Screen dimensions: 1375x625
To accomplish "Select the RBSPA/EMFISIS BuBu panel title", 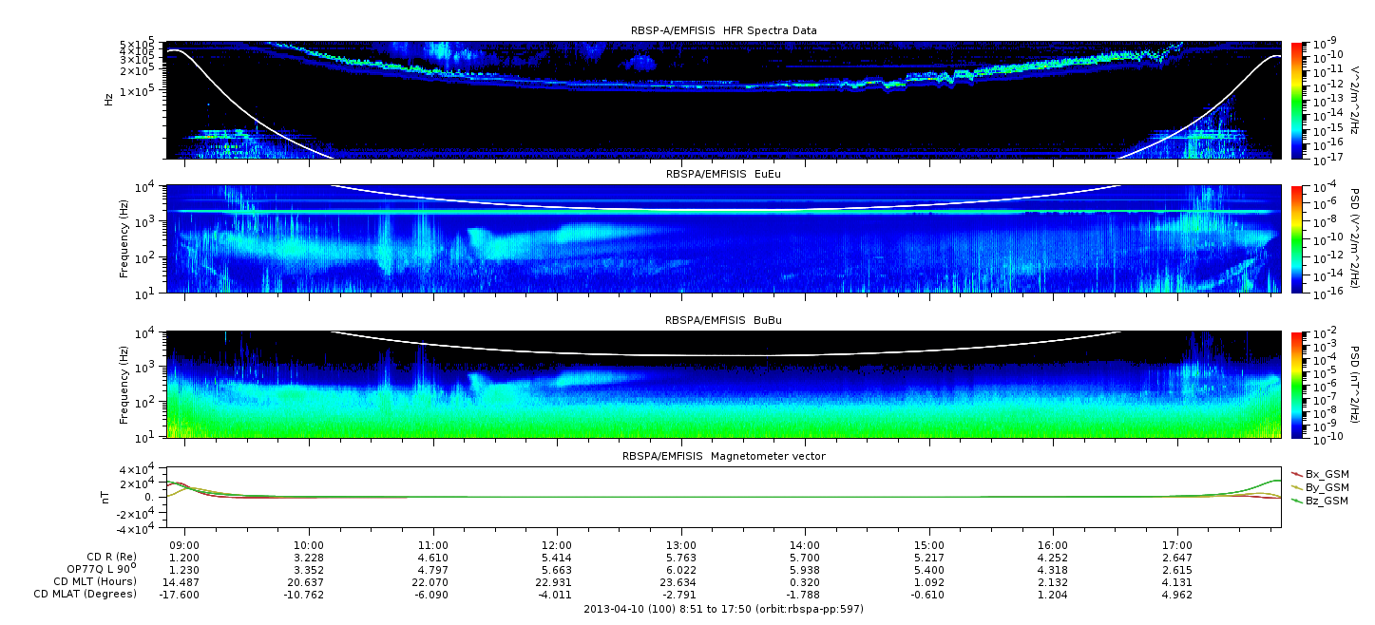I will tap(723, 321).
